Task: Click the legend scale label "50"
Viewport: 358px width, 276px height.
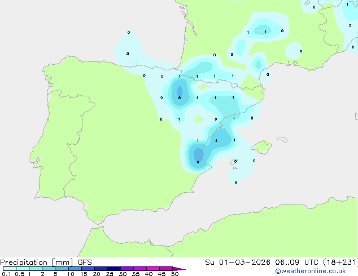Action: (174, 274)
